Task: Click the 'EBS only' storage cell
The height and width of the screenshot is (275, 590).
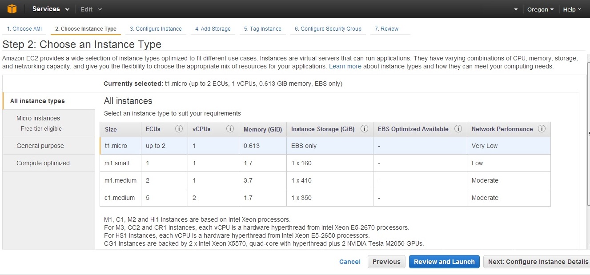Action: (330, 146)
